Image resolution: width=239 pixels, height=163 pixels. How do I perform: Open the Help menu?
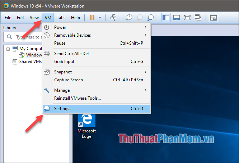click(x=75, y=18)
